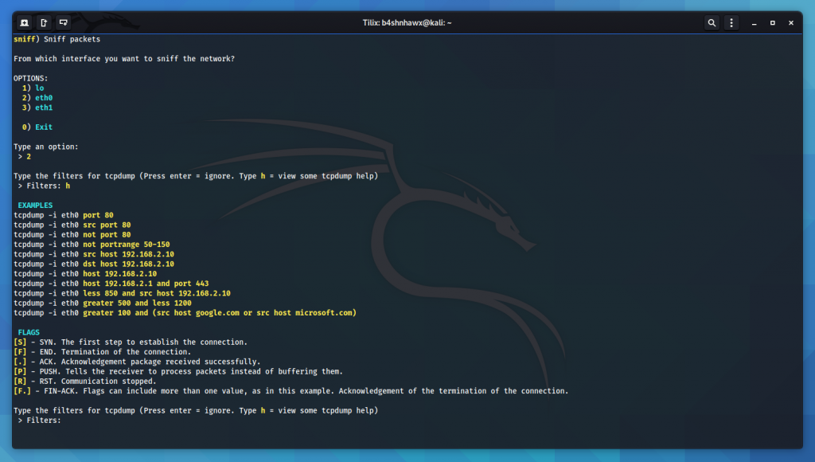Click the 'greater 500 and less 1200' example
This screenshot has height=462, width=815.
coord(137,303)
